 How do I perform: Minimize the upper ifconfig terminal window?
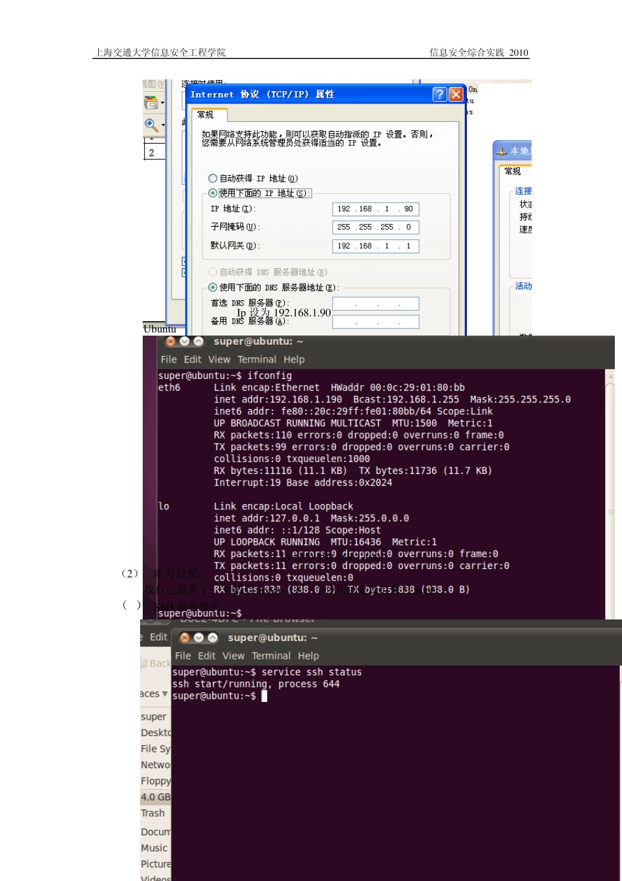pyautogui.click(x=184, y=342)
